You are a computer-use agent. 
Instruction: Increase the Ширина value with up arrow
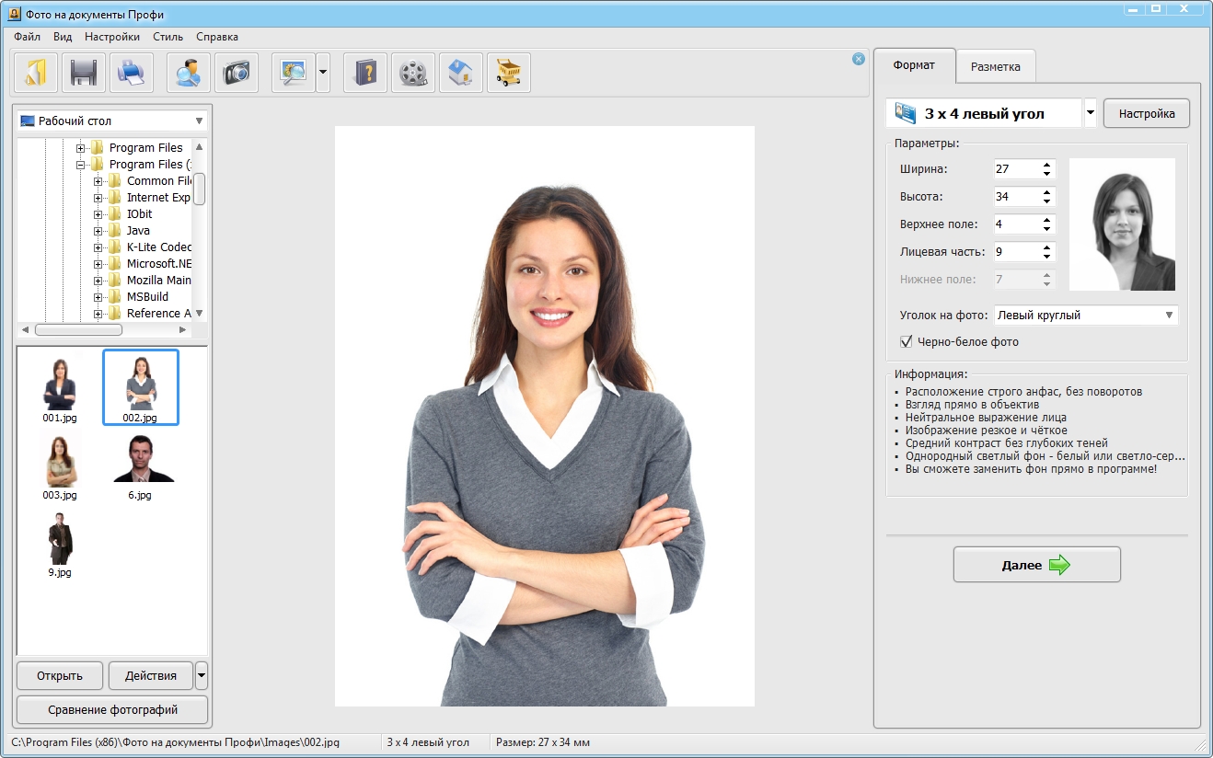(1046, 165)
